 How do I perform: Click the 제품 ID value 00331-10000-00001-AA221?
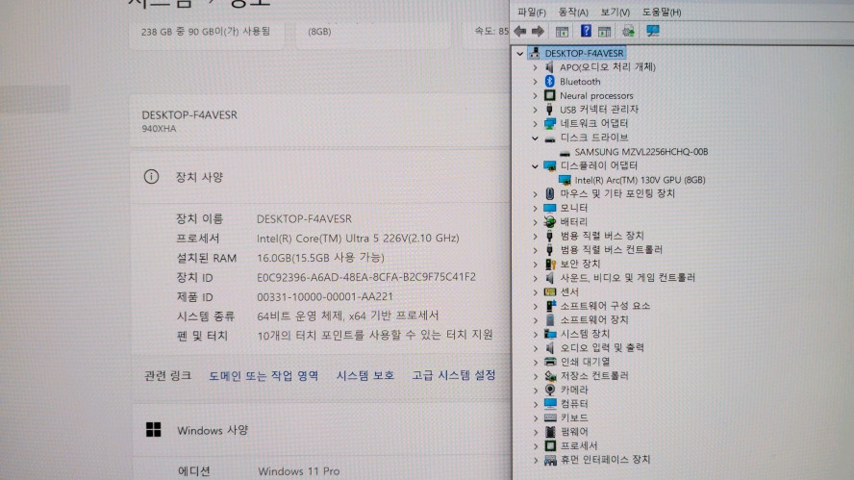point(325,297)
